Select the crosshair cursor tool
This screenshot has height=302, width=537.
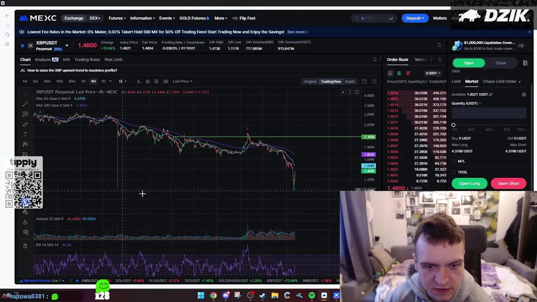25,94
